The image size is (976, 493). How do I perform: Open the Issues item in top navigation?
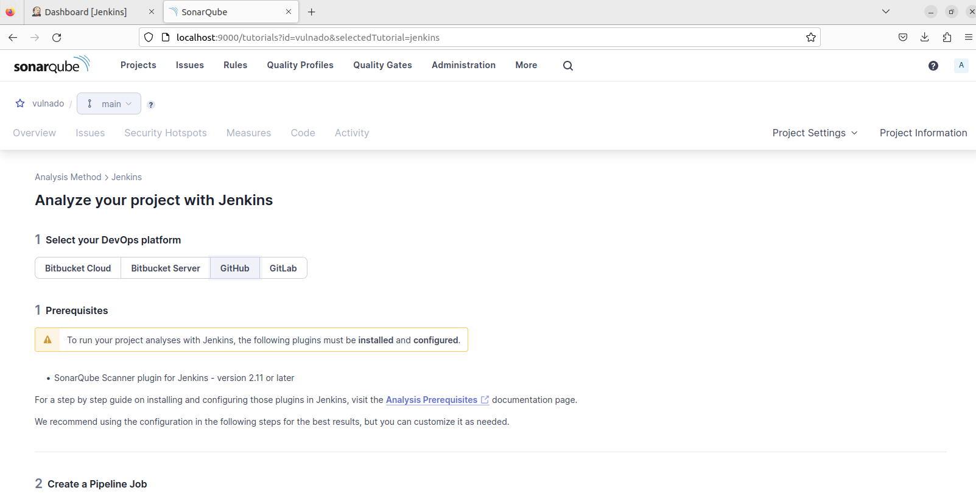190,65
